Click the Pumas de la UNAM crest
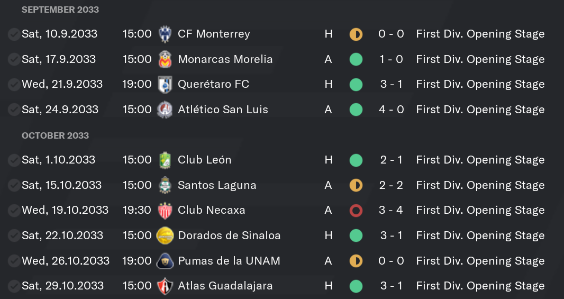The image size is (564, 299). [165, 261]
